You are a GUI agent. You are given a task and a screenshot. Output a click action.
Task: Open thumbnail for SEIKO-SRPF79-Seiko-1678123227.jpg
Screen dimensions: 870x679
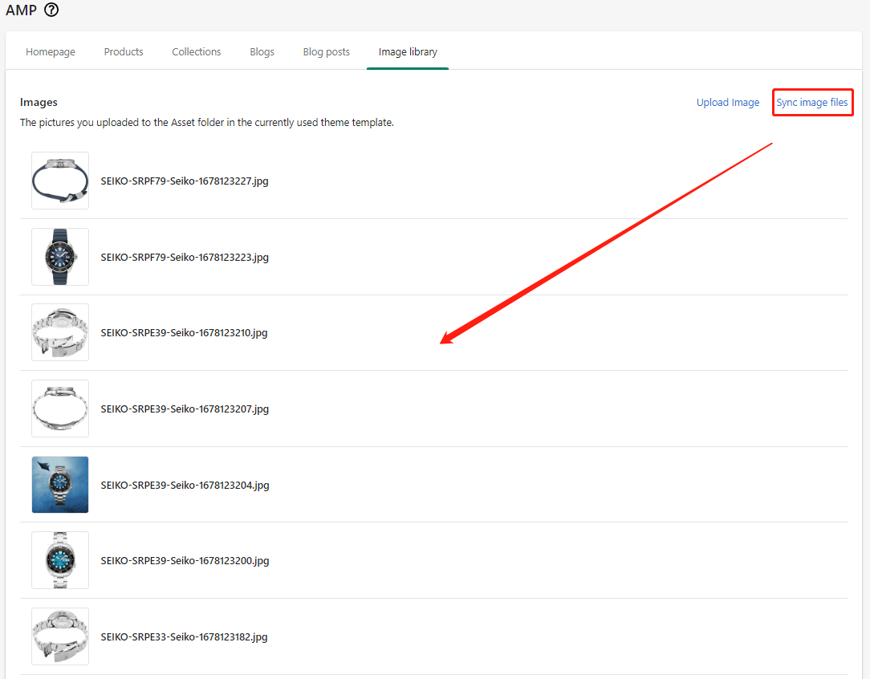click(60, 181)
